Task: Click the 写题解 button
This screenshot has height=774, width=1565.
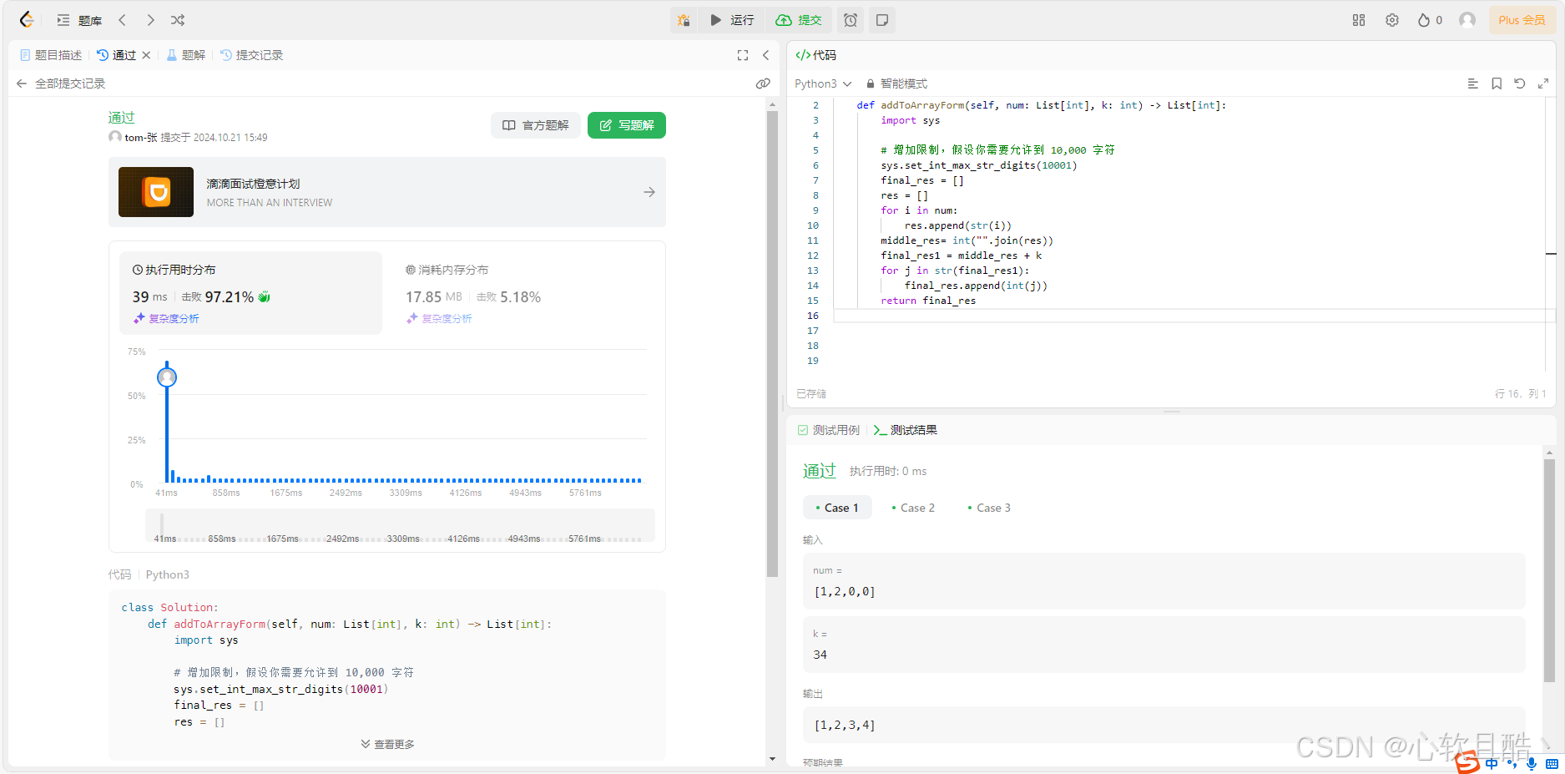Action: [x=626, y=124]
